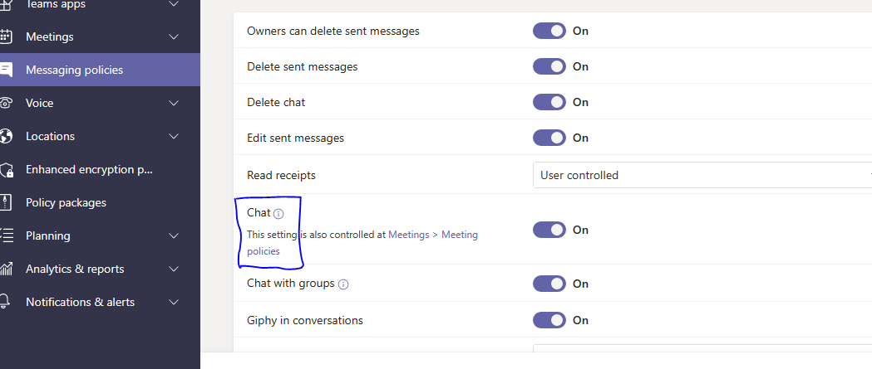Expand the Voice section chevron
This screenshot has width=872, height=369.
pyautogui.click(x=174, y=103)
